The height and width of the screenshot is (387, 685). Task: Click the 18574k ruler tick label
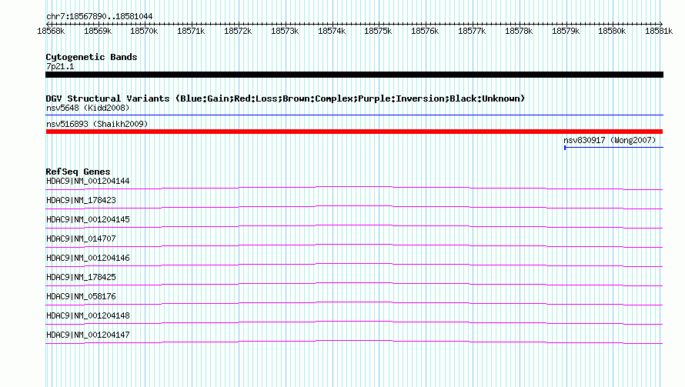pyautogui.click(x=332, y=31)
